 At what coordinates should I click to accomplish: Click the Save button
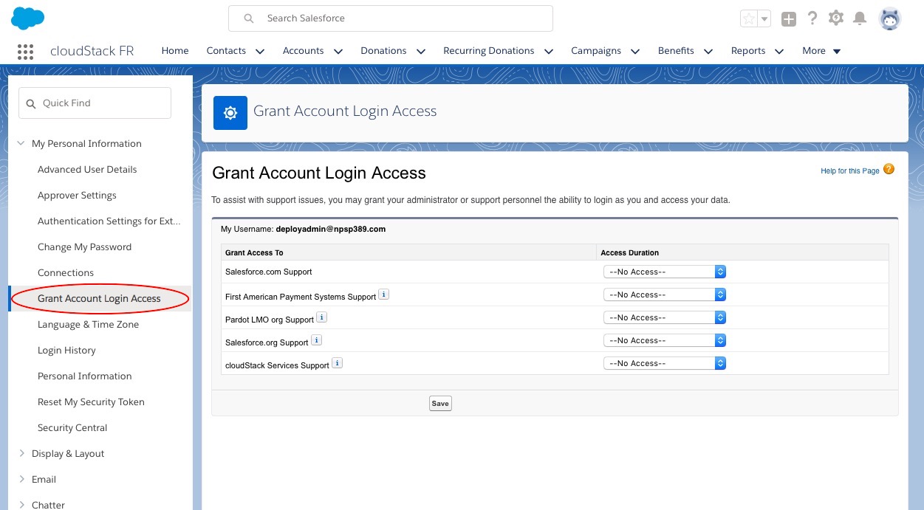point(440,404)
